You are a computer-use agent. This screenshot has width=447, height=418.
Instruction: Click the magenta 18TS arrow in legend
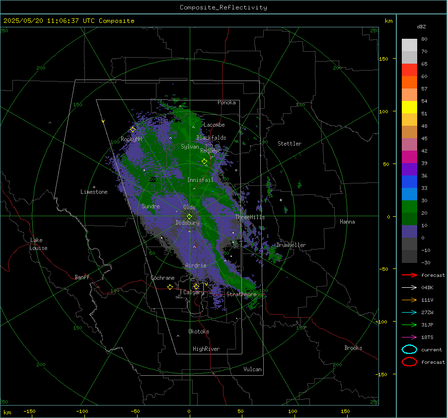pyautogui.click(x=409, y=337)
